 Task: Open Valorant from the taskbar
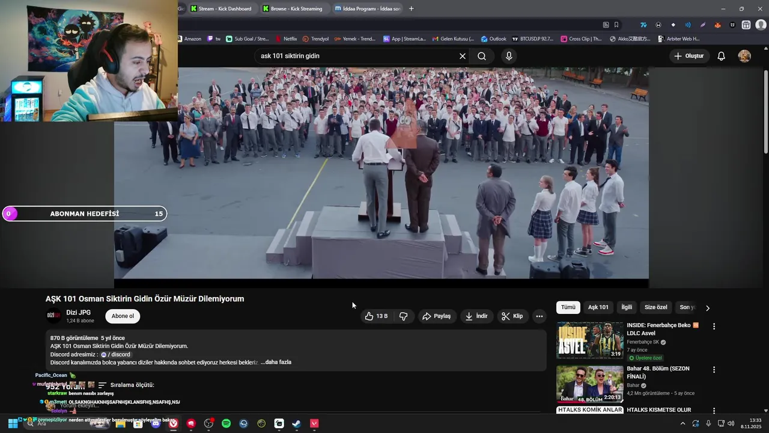coord(314,423)
